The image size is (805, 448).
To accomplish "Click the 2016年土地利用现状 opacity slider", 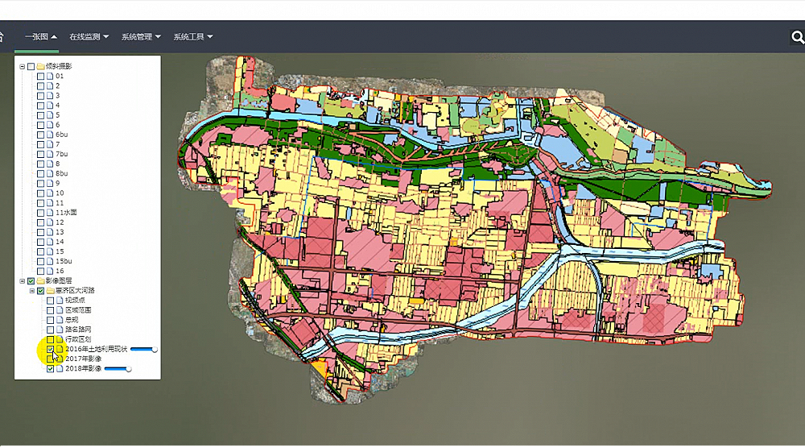I will click(x=143, y=349).
